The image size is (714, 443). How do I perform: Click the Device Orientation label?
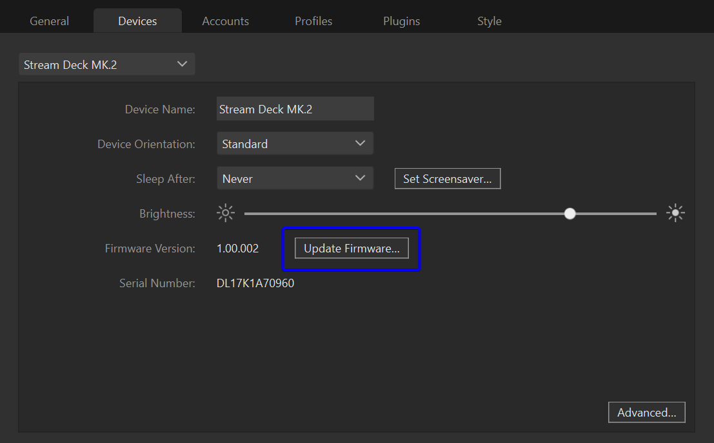point(146,144)
